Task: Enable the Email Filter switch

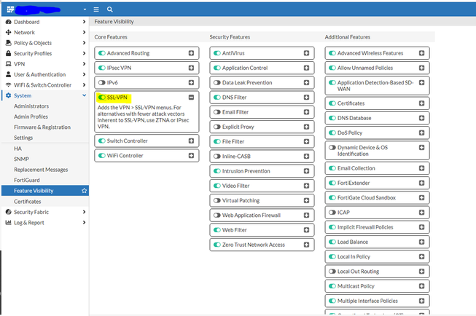Action: (x=217, y=112)
